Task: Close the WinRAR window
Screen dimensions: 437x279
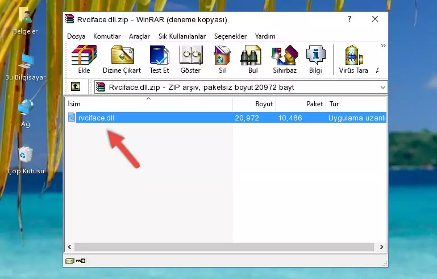Action: click(x=375, y=19)
